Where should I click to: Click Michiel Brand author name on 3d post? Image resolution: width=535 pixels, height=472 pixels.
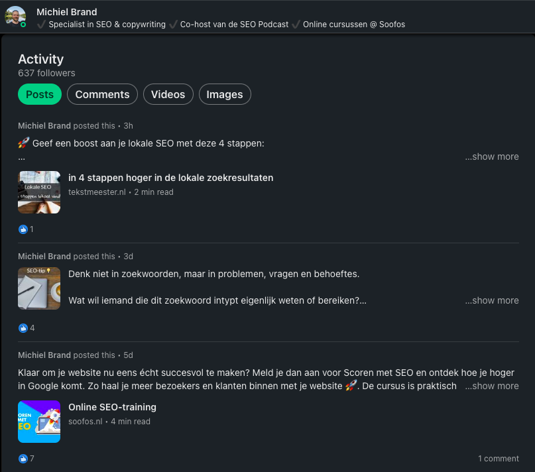coord(44,257)
